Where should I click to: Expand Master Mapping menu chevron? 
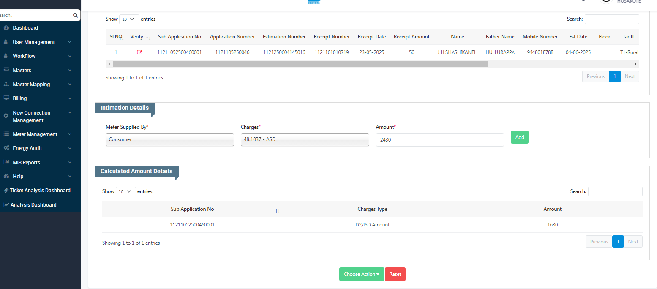tap(70, 85)
